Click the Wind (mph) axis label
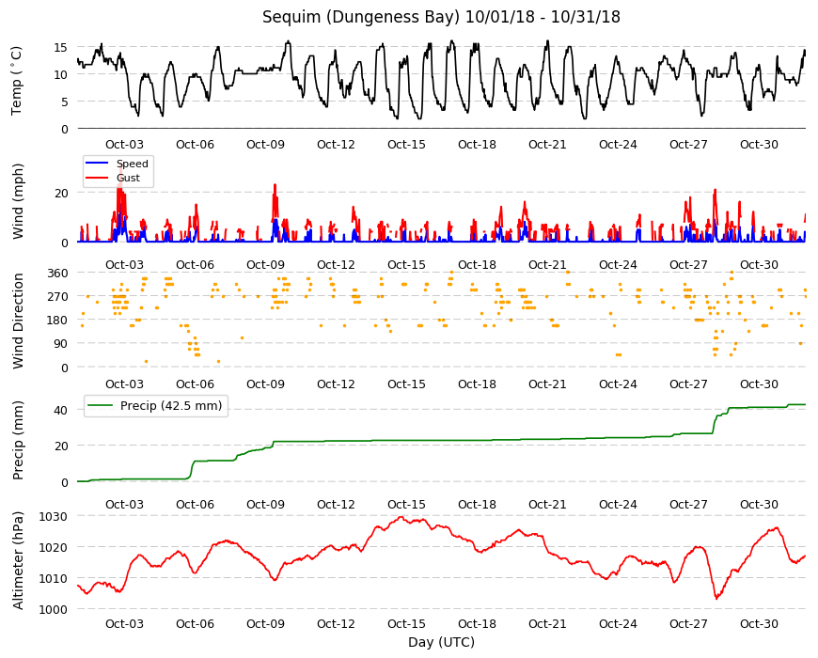The image size is (818, 658). tap(18, 201)
